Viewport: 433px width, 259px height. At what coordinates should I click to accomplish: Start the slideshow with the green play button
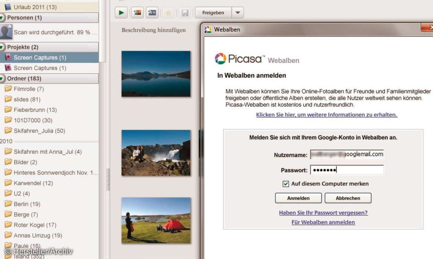(121, 13)
